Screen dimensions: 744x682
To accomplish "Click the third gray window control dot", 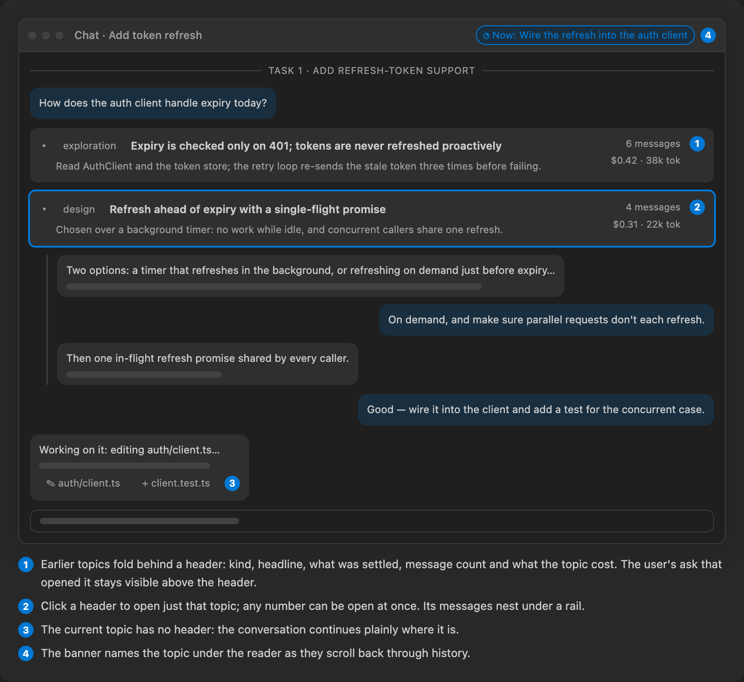I will 59,35.
